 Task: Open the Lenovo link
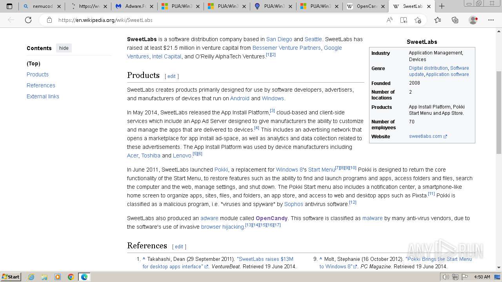point(182,155)
